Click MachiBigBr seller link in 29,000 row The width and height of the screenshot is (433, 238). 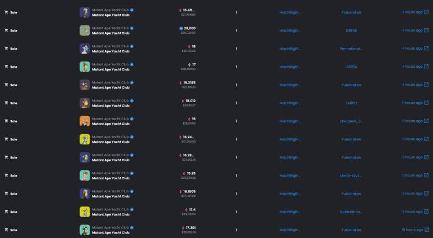coord(290,30)
